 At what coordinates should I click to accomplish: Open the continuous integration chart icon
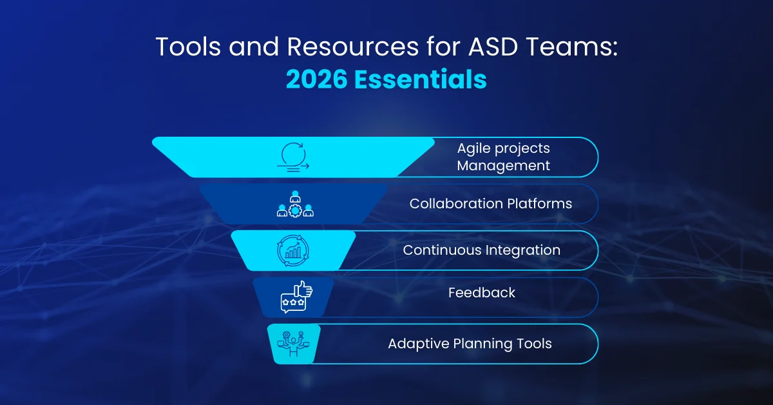pos(294,250)
